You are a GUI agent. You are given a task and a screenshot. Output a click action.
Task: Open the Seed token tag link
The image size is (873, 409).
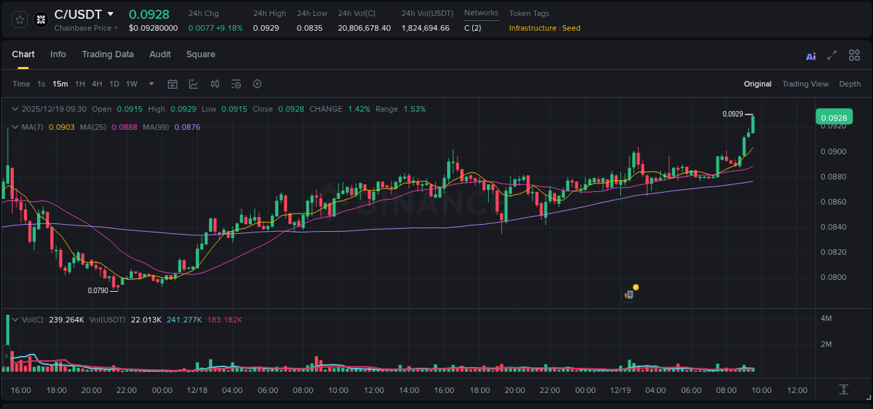[x=571, y=28]
